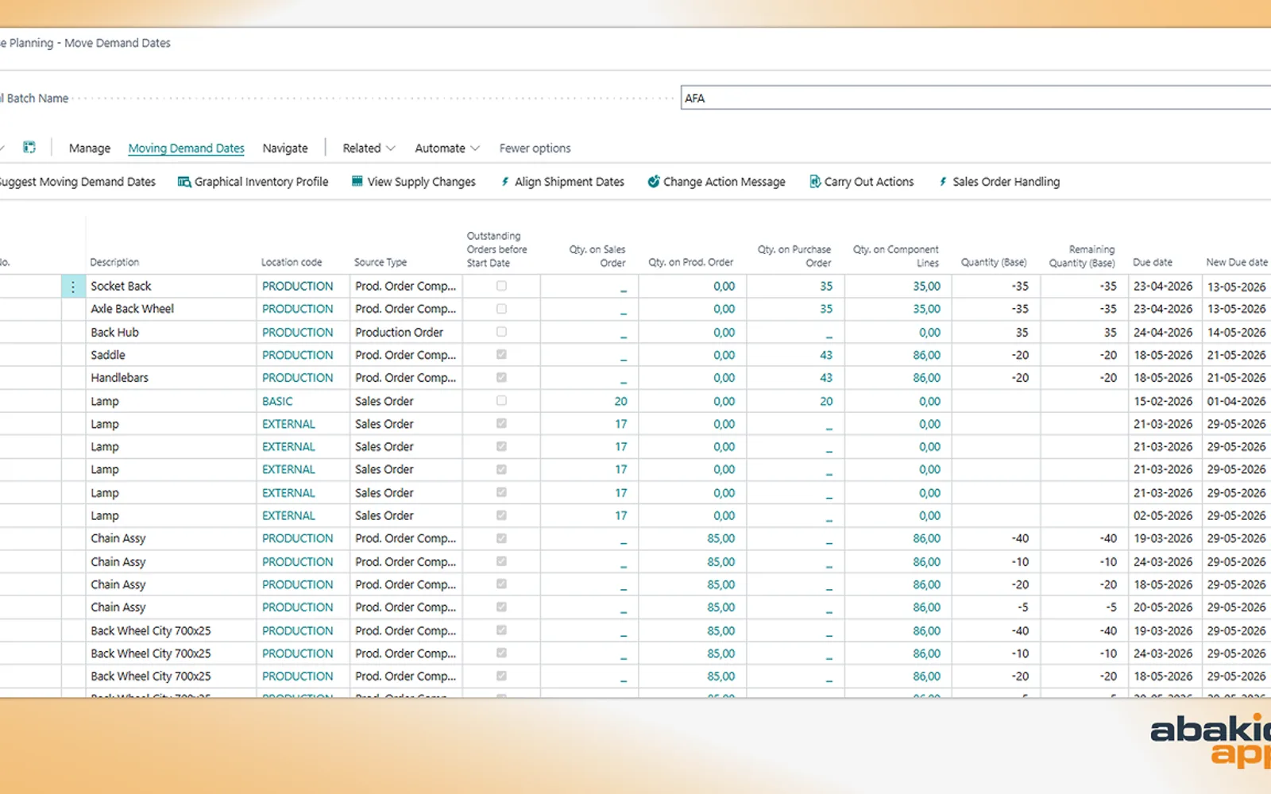
Task: Click the Graphical Inventory Profile icon
Action: pyautogui.click(x=184, y=182)
